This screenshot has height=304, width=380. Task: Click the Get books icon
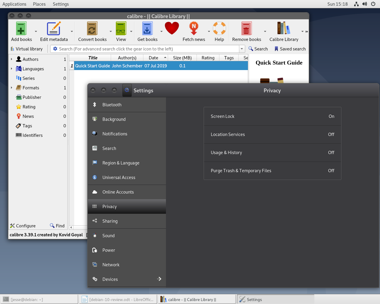[x=147, y=29]
